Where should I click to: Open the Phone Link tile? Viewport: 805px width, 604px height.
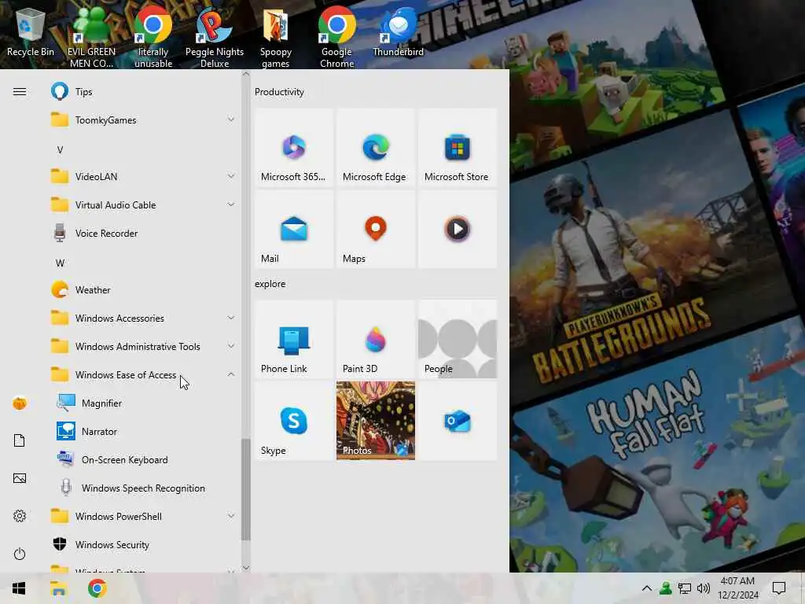coord(294,340)
